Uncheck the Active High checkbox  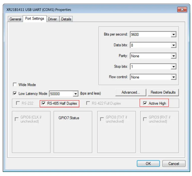(x=145, y=103)
